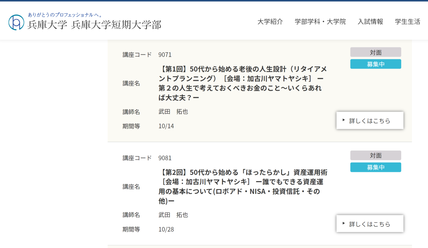
Task: Click 詳しくはこちら for course 9081
Action: [370, 224]
